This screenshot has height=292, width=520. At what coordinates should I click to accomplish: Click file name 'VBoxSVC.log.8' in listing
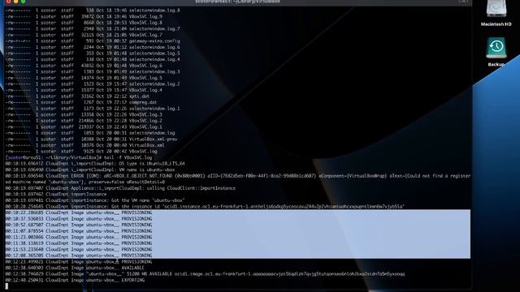pyautogui.click(x=145, y=23)
